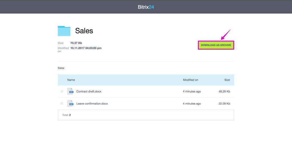Open the Leave confirmation.docx DOC icon
Viewport: 292px width, 168px height.
tap(70, 104)
